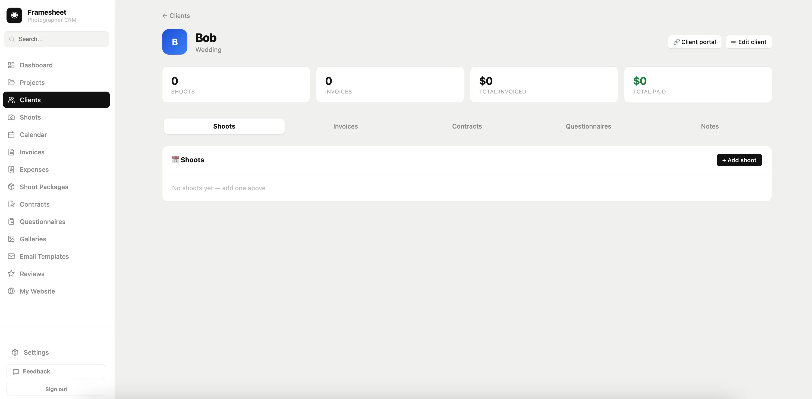
Task: Click the Email Templates envelope icon
Action: pyautogui.click(x=11, y=256)
